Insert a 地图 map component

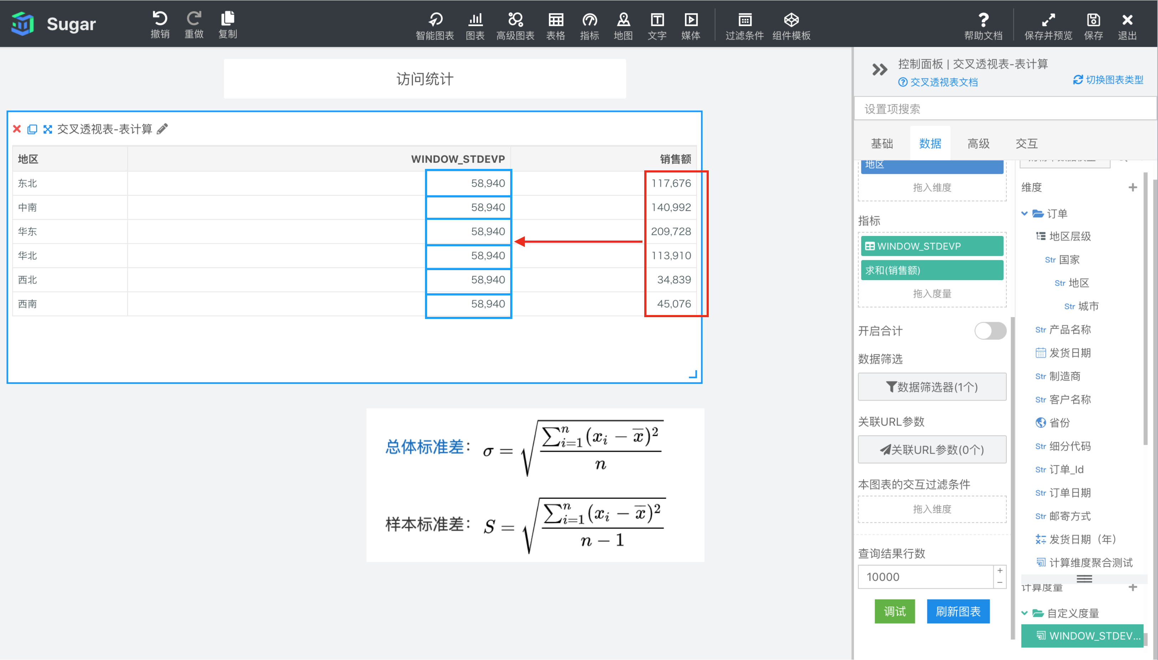click(623, 26)
